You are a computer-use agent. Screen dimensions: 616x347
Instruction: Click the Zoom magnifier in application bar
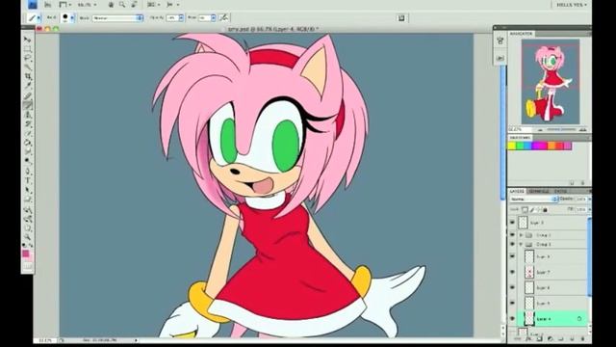[x=122, y=5]
